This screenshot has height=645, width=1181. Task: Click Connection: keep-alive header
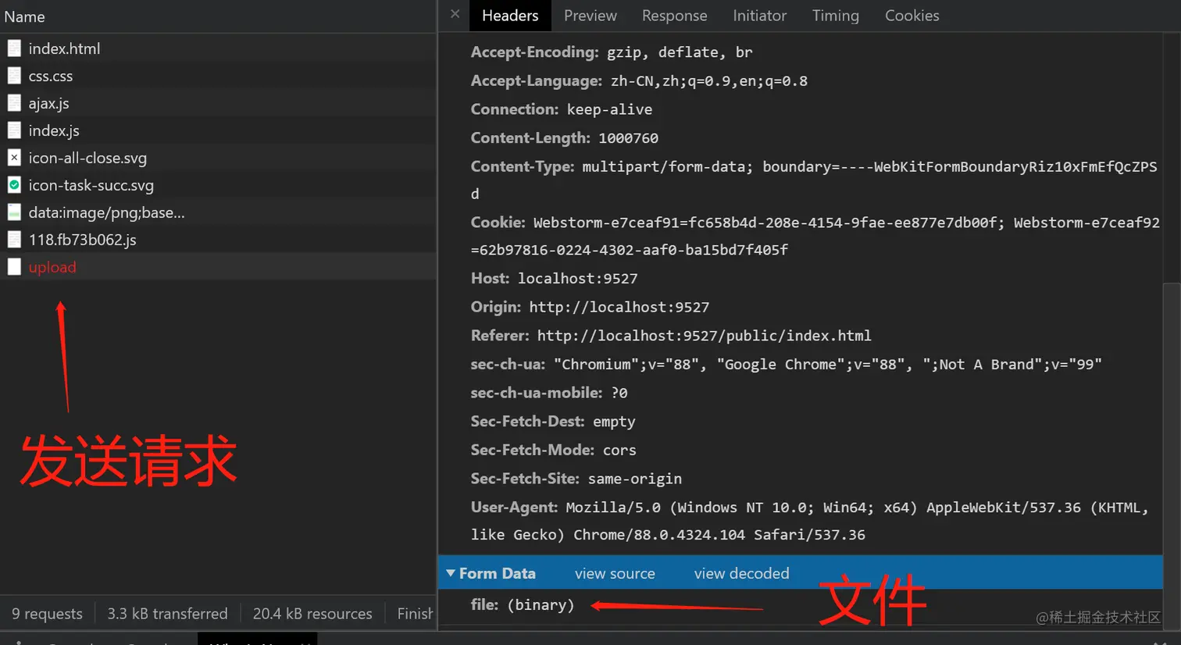click(x=562, y=109)
